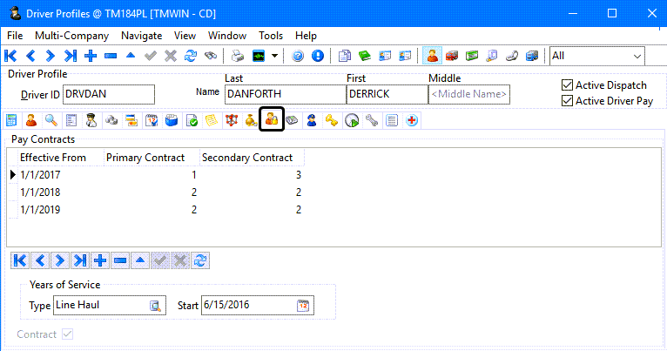This screenshot has width=667, height=351.
Task: Click the highlighted Pay Contracts tab icon
Action: 272,120
